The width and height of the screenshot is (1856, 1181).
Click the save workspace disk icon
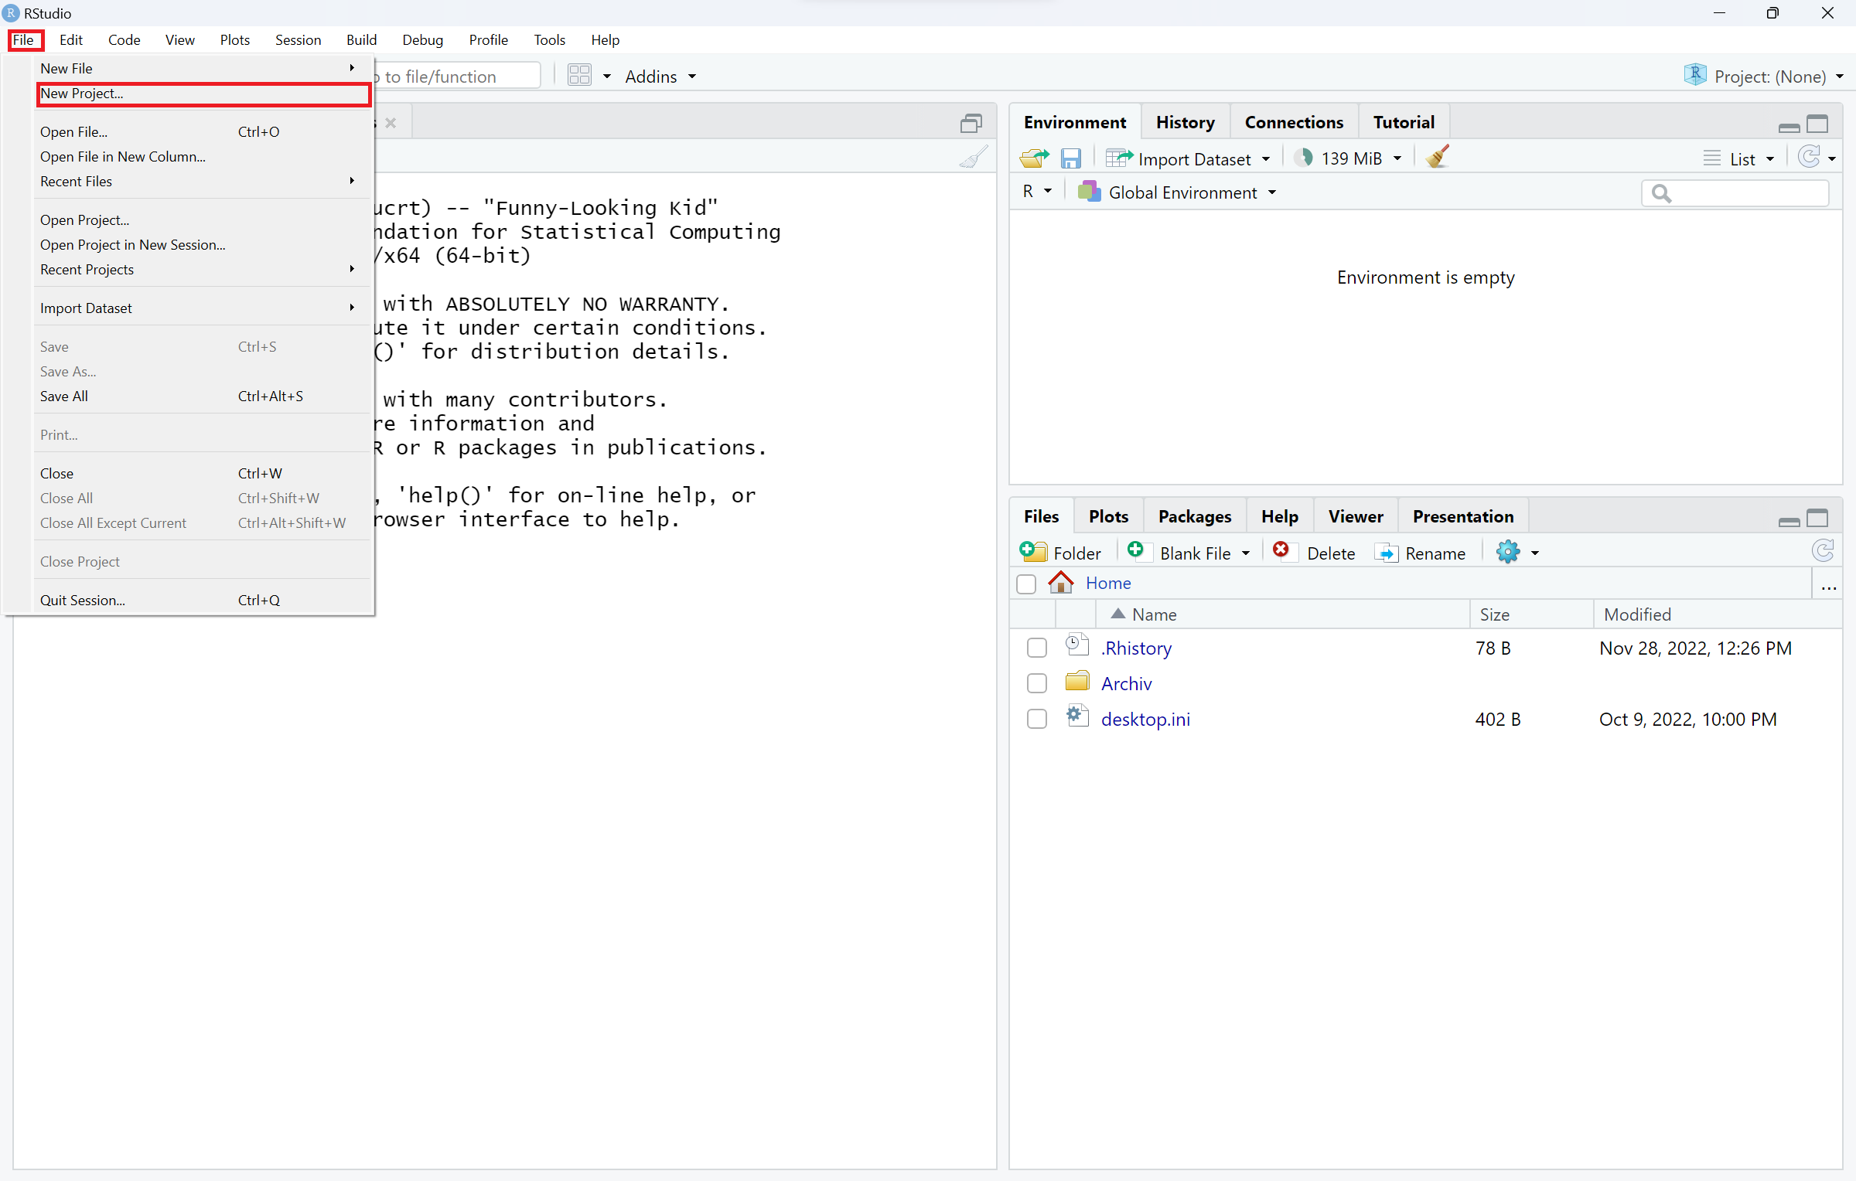coord(1070,158)
